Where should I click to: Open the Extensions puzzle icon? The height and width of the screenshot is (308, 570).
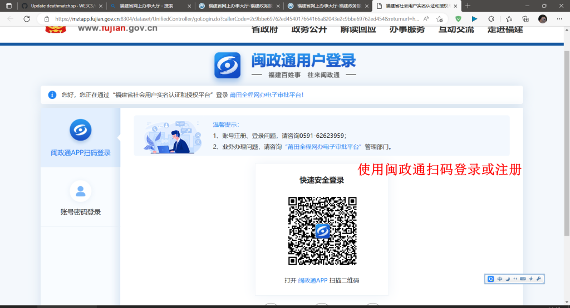coord(491,19)
